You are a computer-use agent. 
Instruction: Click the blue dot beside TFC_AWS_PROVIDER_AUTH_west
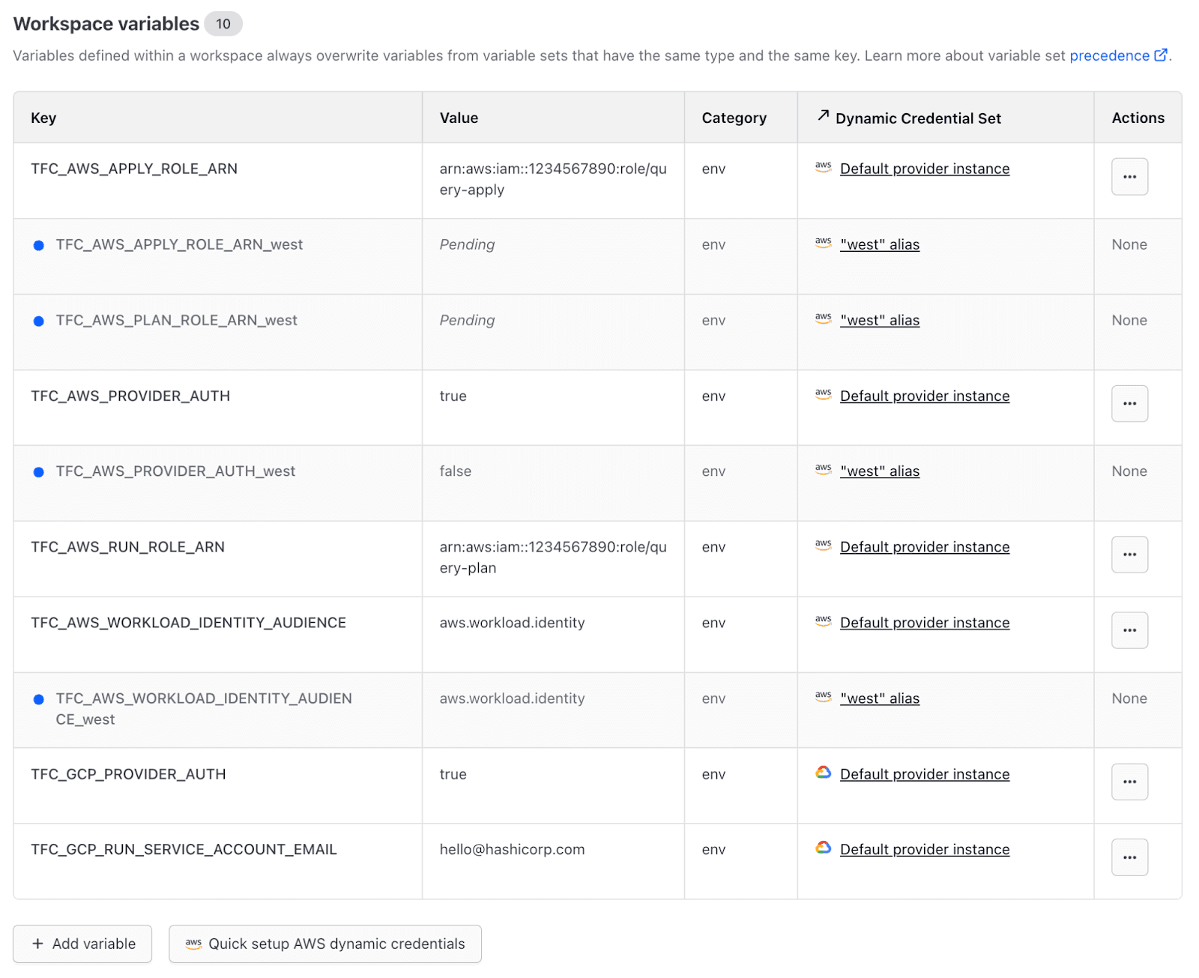tap(38, 471)
